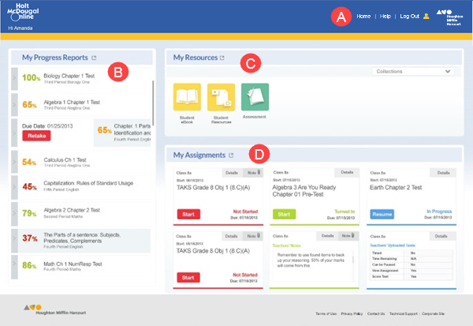This screenshot has height=326, width=473.
Task: Pop out the My Progress Reports panel
Action: pos(94,58)
